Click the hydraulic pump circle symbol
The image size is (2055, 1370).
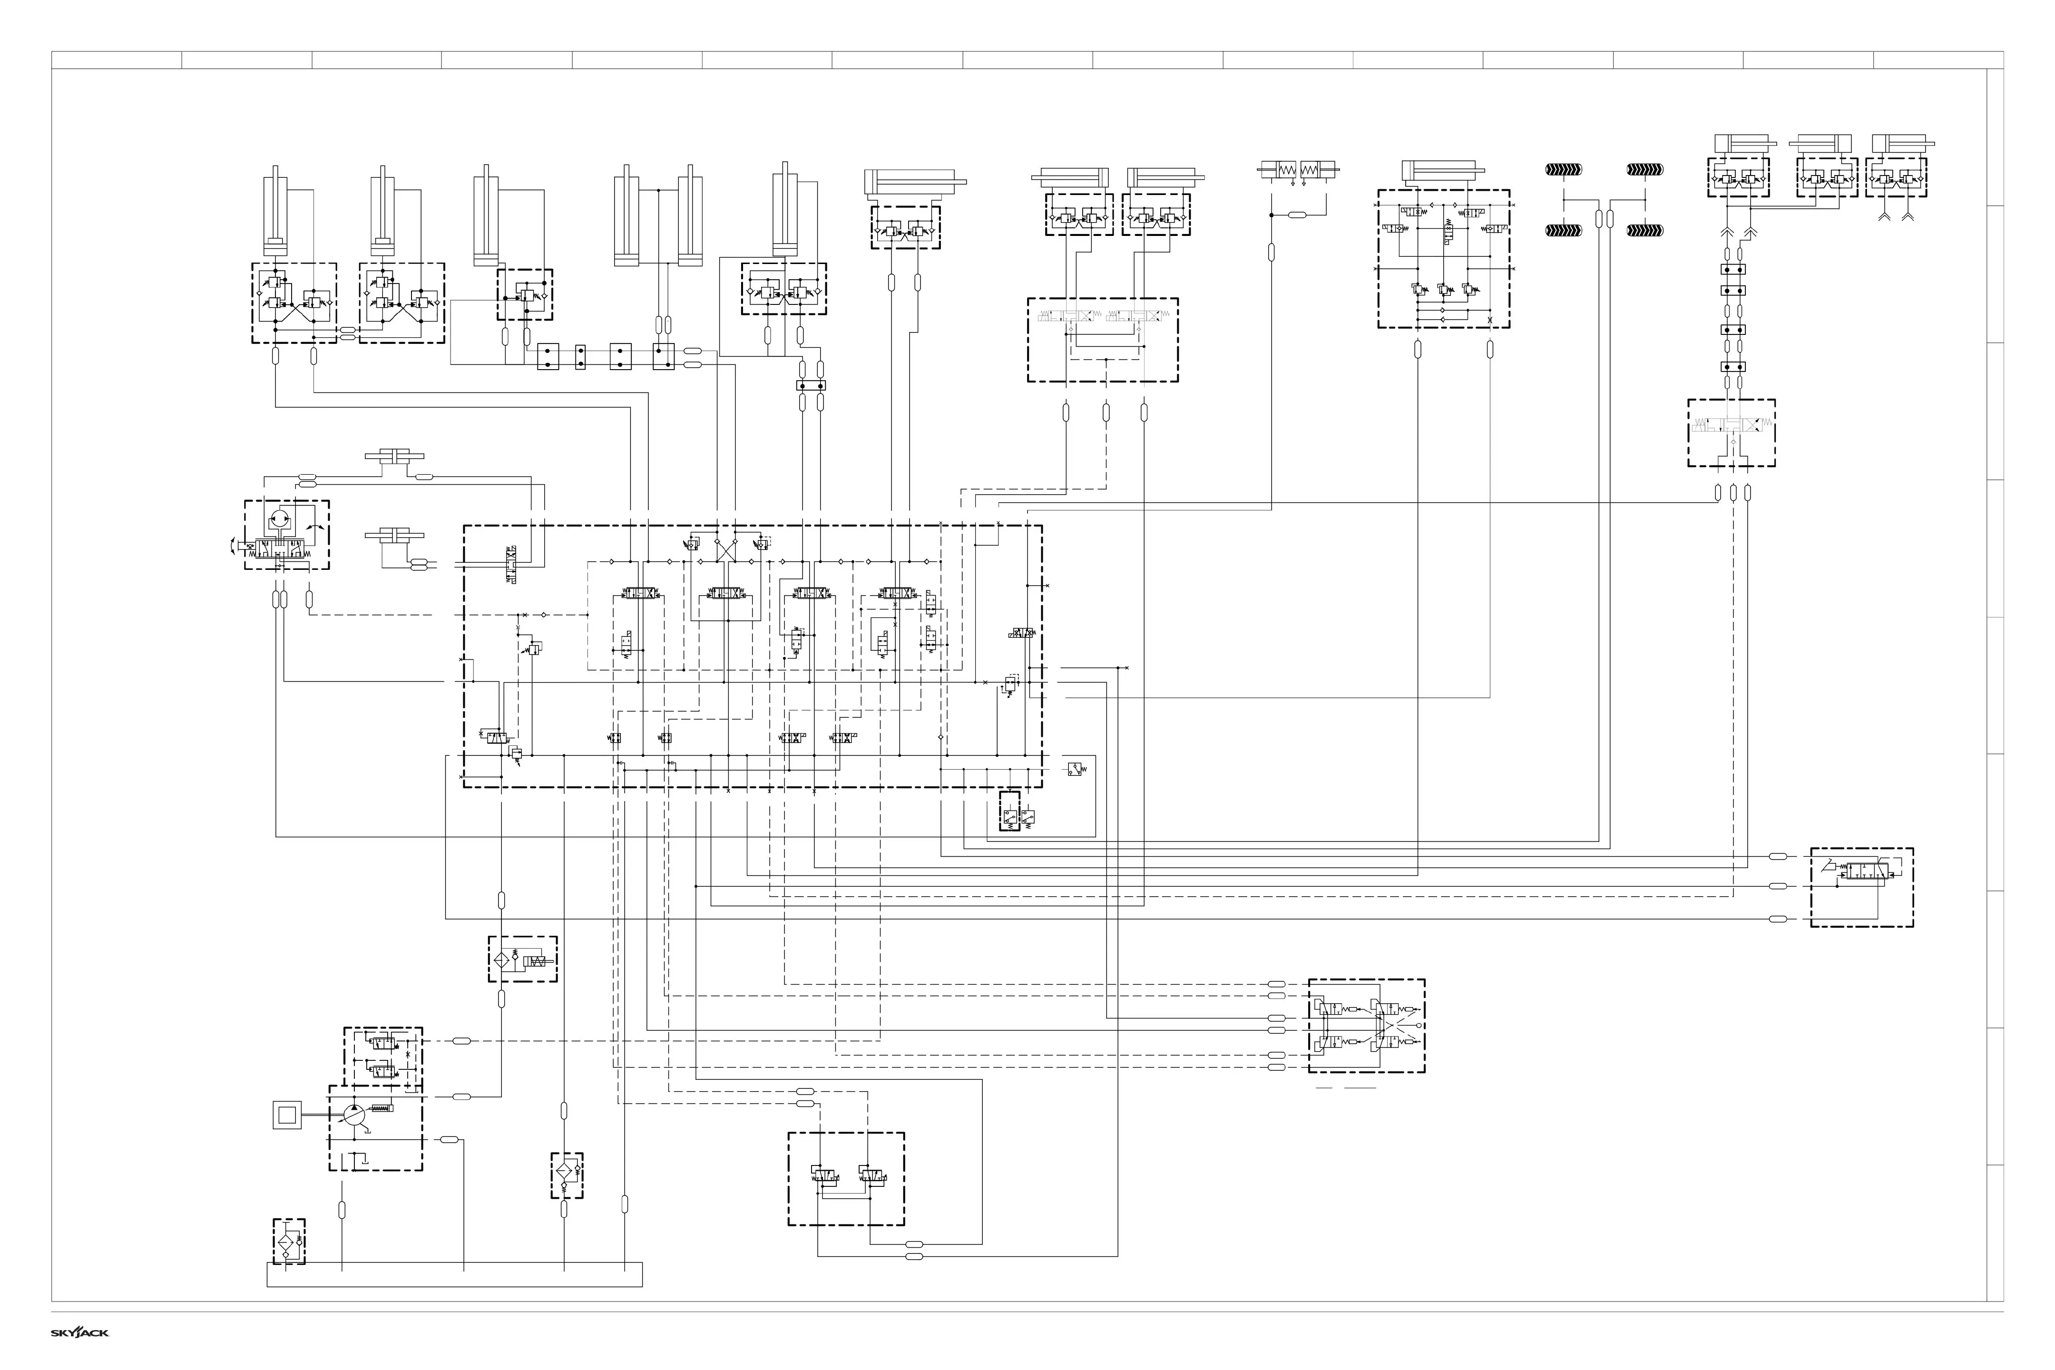[x=354, y=1116]
